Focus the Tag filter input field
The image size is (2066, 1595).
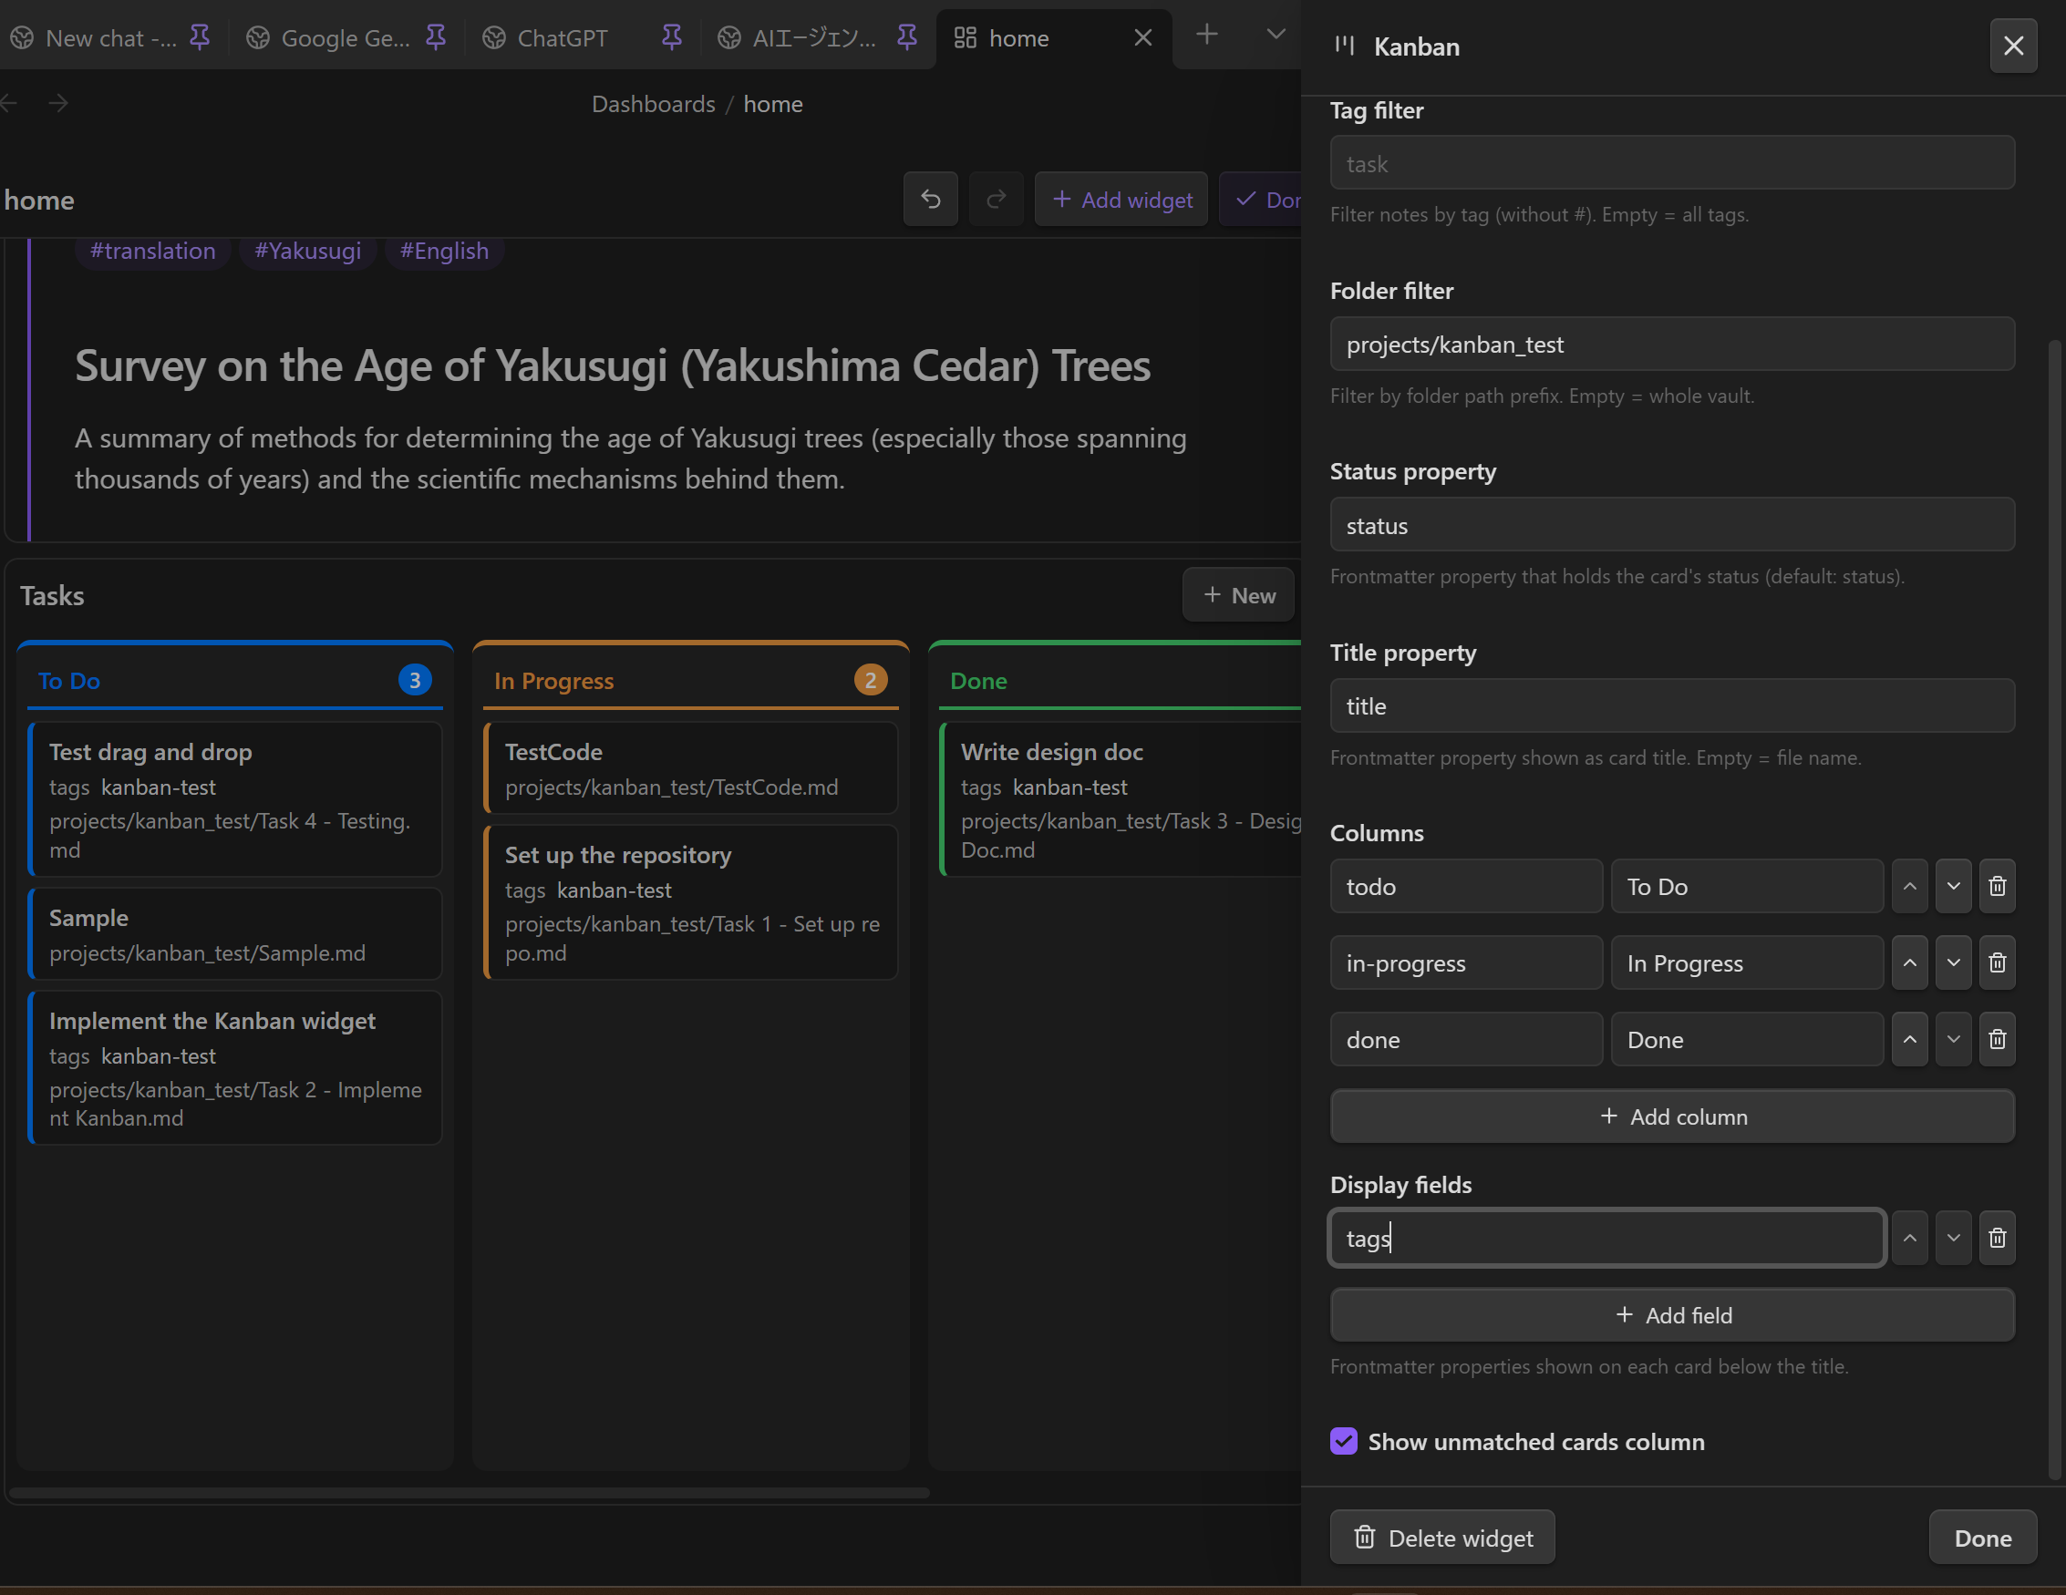tap(1672, 162)
